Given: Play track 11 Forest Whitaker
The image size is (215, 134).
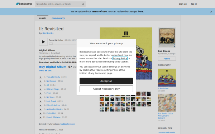Looking at the screenshot, I should [x=40, y=117].
